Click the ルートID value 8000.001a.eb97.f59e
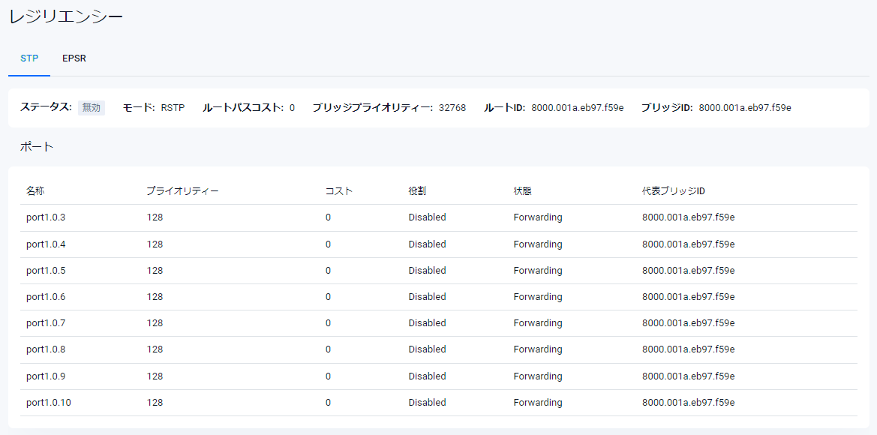 click(577, 108)
